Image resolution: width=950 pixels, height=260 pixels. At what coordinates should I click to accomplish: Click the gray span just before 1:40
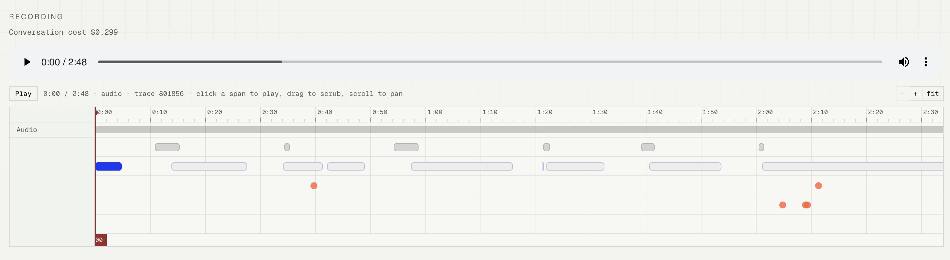(x=647, y=147)
